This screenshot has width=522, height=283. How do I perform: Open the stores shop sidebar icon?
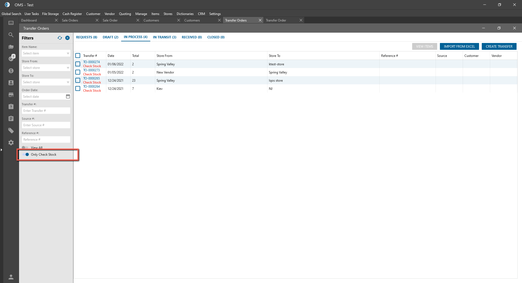coord(11,95)
